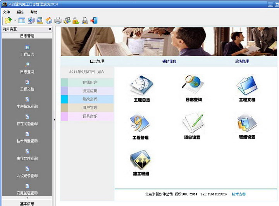Click the 生产情况查询 sidebar icon
This screenshot has height=206, width=279.
click(27, 99)
